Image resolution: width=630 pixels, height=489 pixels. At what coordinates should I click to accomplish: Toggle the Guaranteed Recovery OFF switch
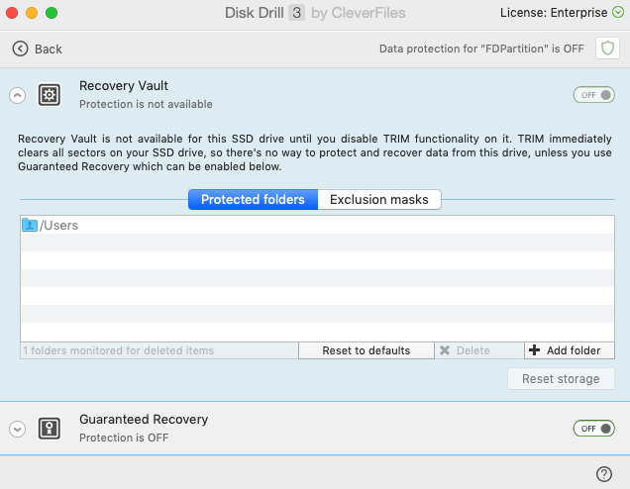click(593, 429)
